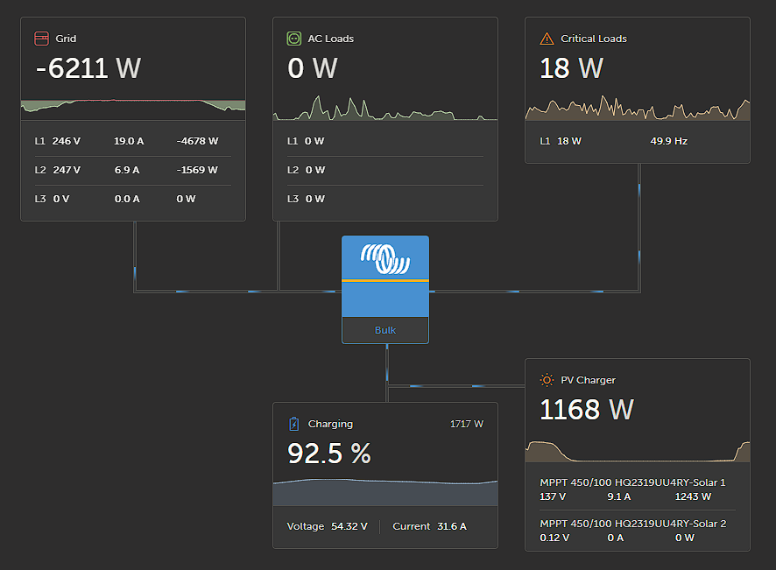Open the Critical Loads card title

(593, 39)
